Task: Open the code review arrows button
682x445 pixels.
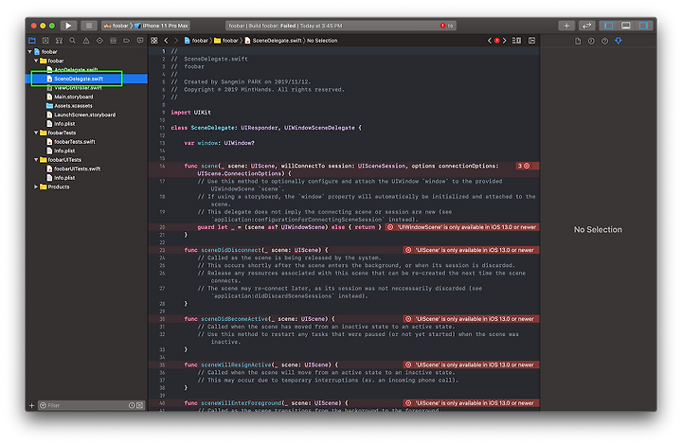Action: (586, 26)
